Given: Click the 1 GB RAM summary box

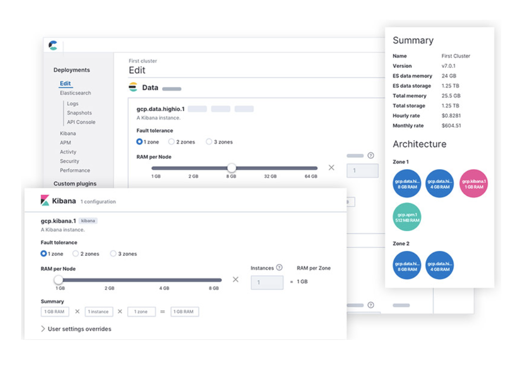Looking at the screenshot, I should coord(55,311).
